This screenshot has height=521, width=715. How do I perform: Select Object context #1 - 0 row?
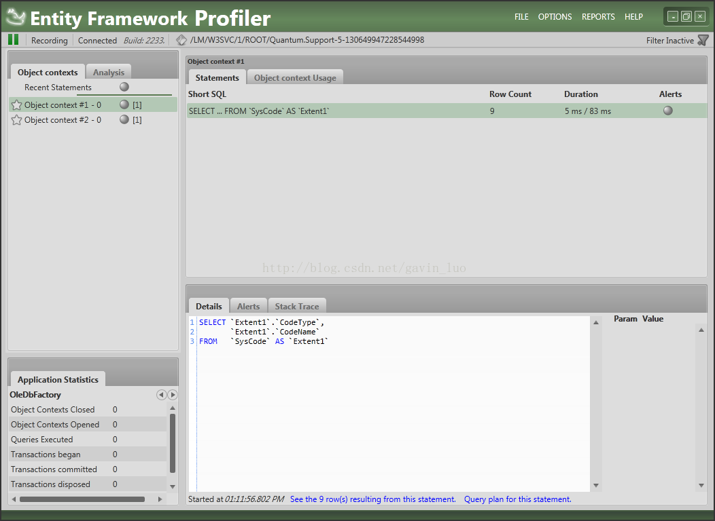pyautogui.click(x=93, y=104)
